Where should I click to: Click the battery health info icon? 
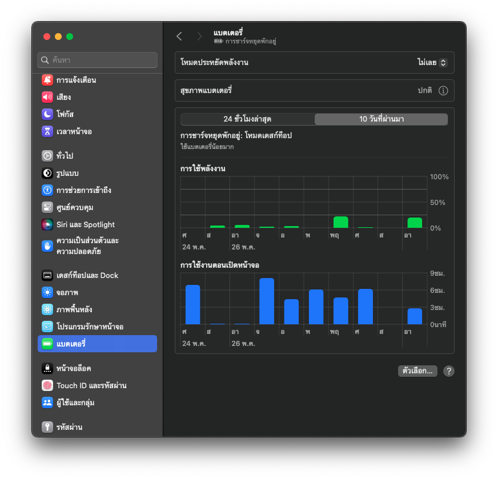(443, 91)
